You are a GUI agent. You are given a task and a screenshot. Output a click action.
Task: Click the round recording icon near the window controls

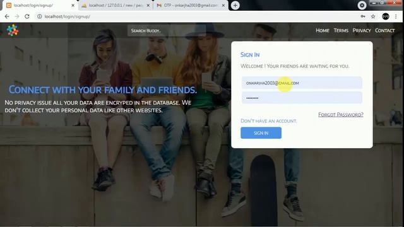tap(362, 5)
